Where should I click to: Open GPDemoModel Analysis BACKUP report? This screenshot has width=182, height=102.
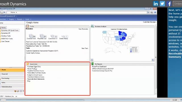(x=103, y=69)
